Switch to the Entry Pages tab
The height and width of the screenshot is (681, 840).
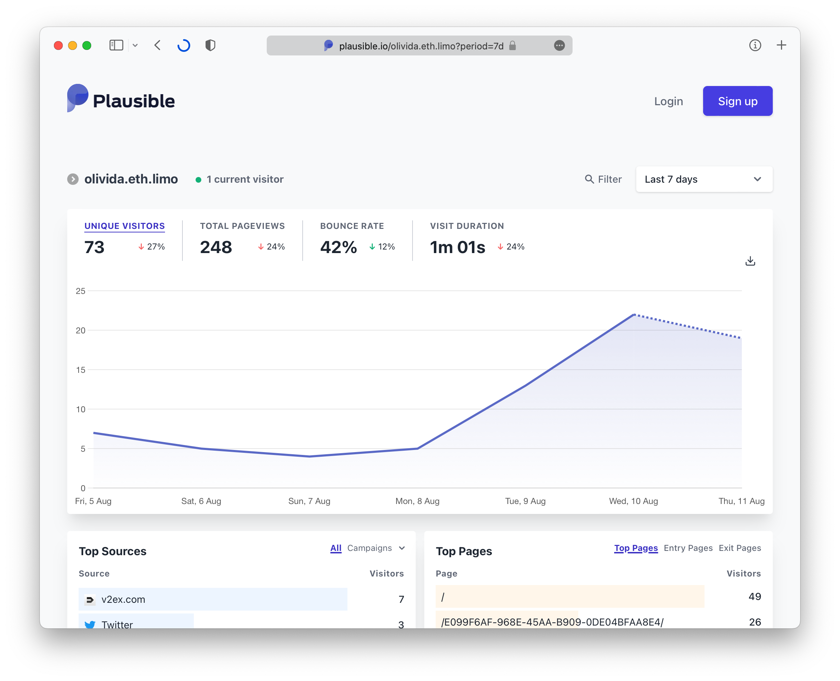tap(688, 548)
